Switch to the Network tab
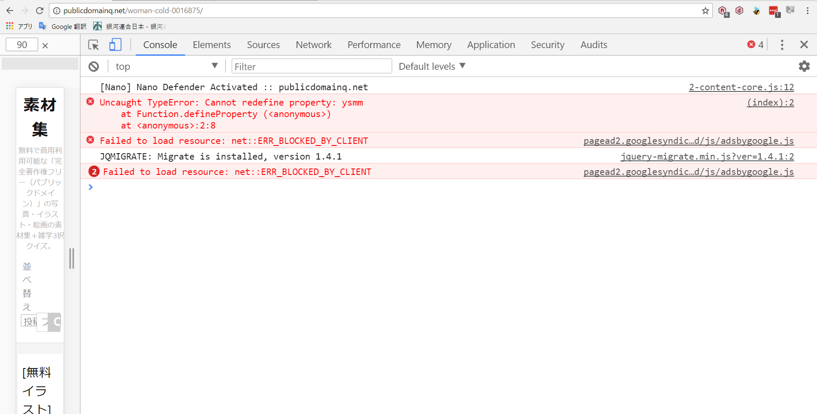The height and width of the screenshot is (414, 817). click(314, 45)
